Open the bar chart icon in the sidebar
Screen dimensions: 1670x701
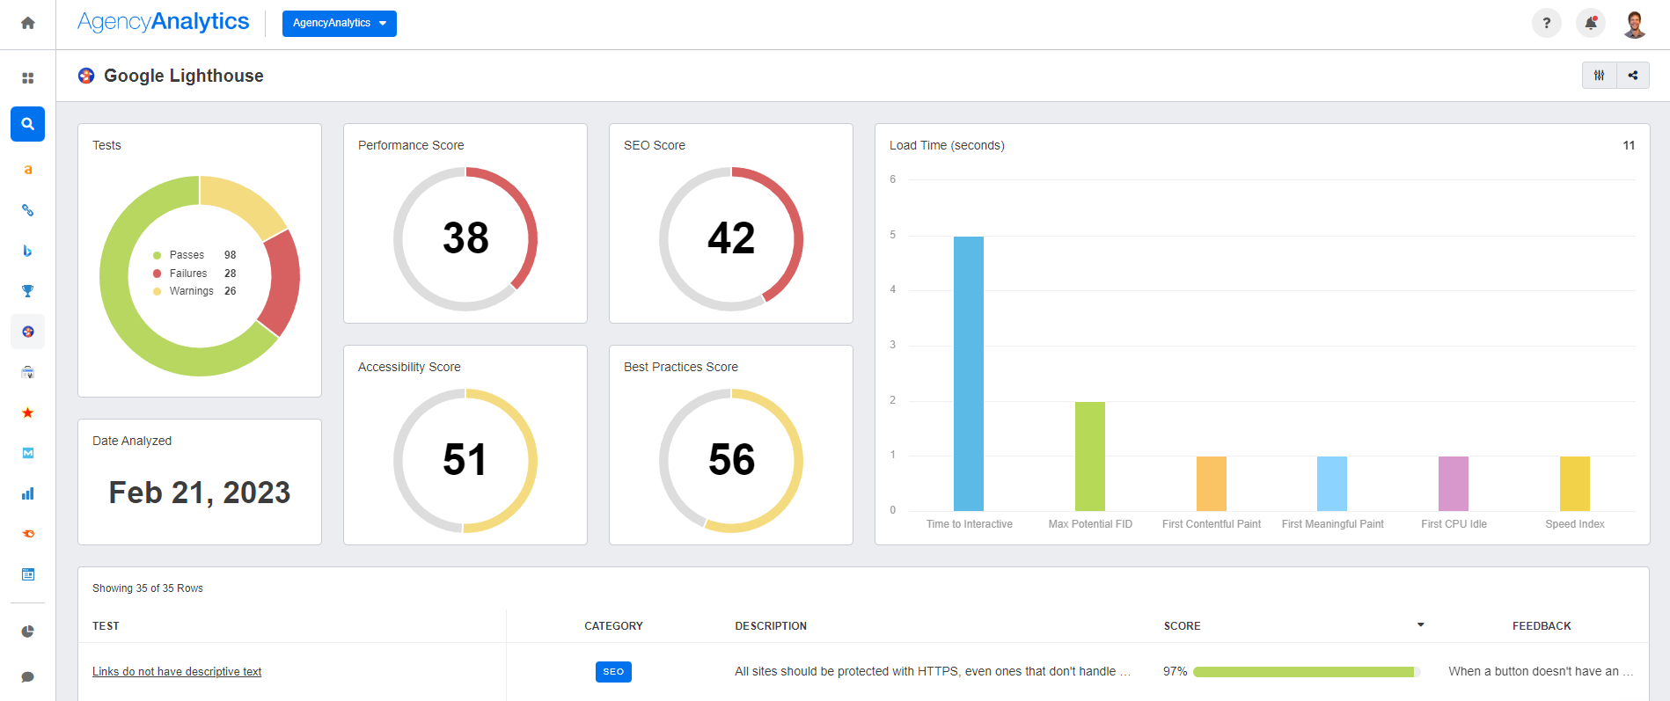pyautogui.click(x=28, y=493)
